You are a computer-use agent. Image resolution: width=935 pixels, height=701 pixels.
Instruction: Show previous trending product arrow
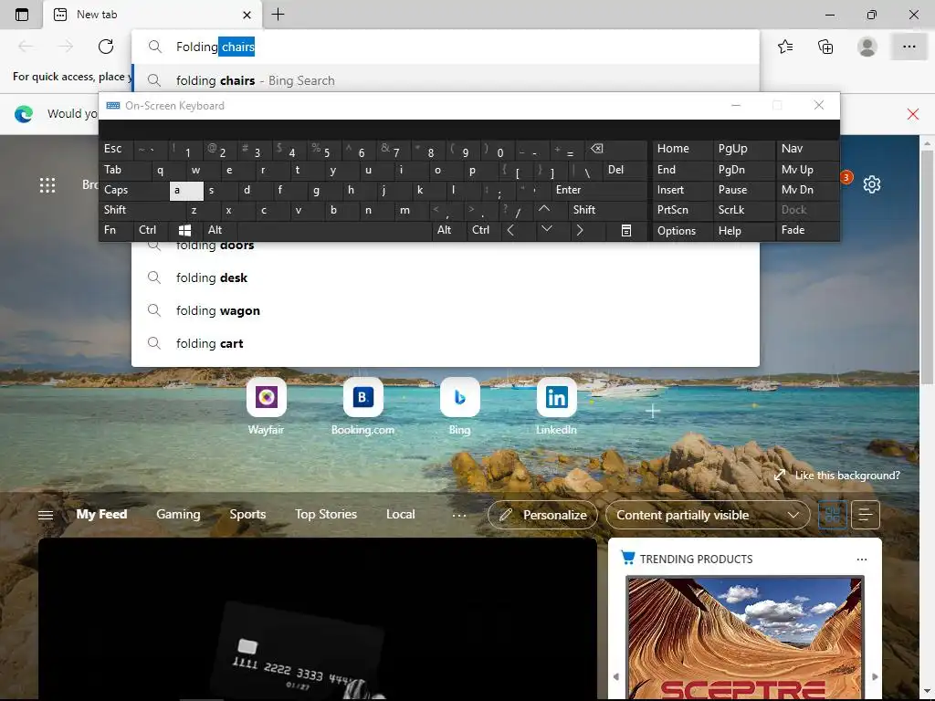[x=616, y=676]
